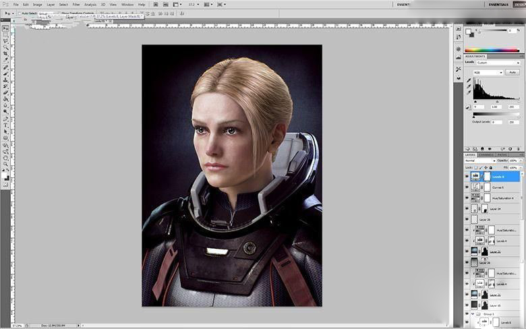Pick the black point eyedropper in Levels

tap(469, 80)
